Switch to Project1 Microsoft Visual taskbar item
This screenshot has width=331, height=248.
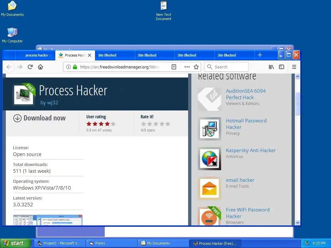(60, 243)
